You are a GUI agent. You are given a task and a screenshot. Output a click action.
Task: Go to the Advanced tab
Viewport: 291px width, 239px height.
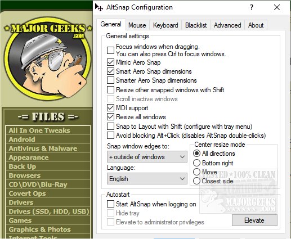(227, 25)
